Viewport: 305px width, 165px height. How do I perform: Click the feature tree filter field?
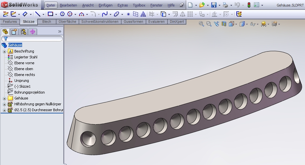pos(34,38)
